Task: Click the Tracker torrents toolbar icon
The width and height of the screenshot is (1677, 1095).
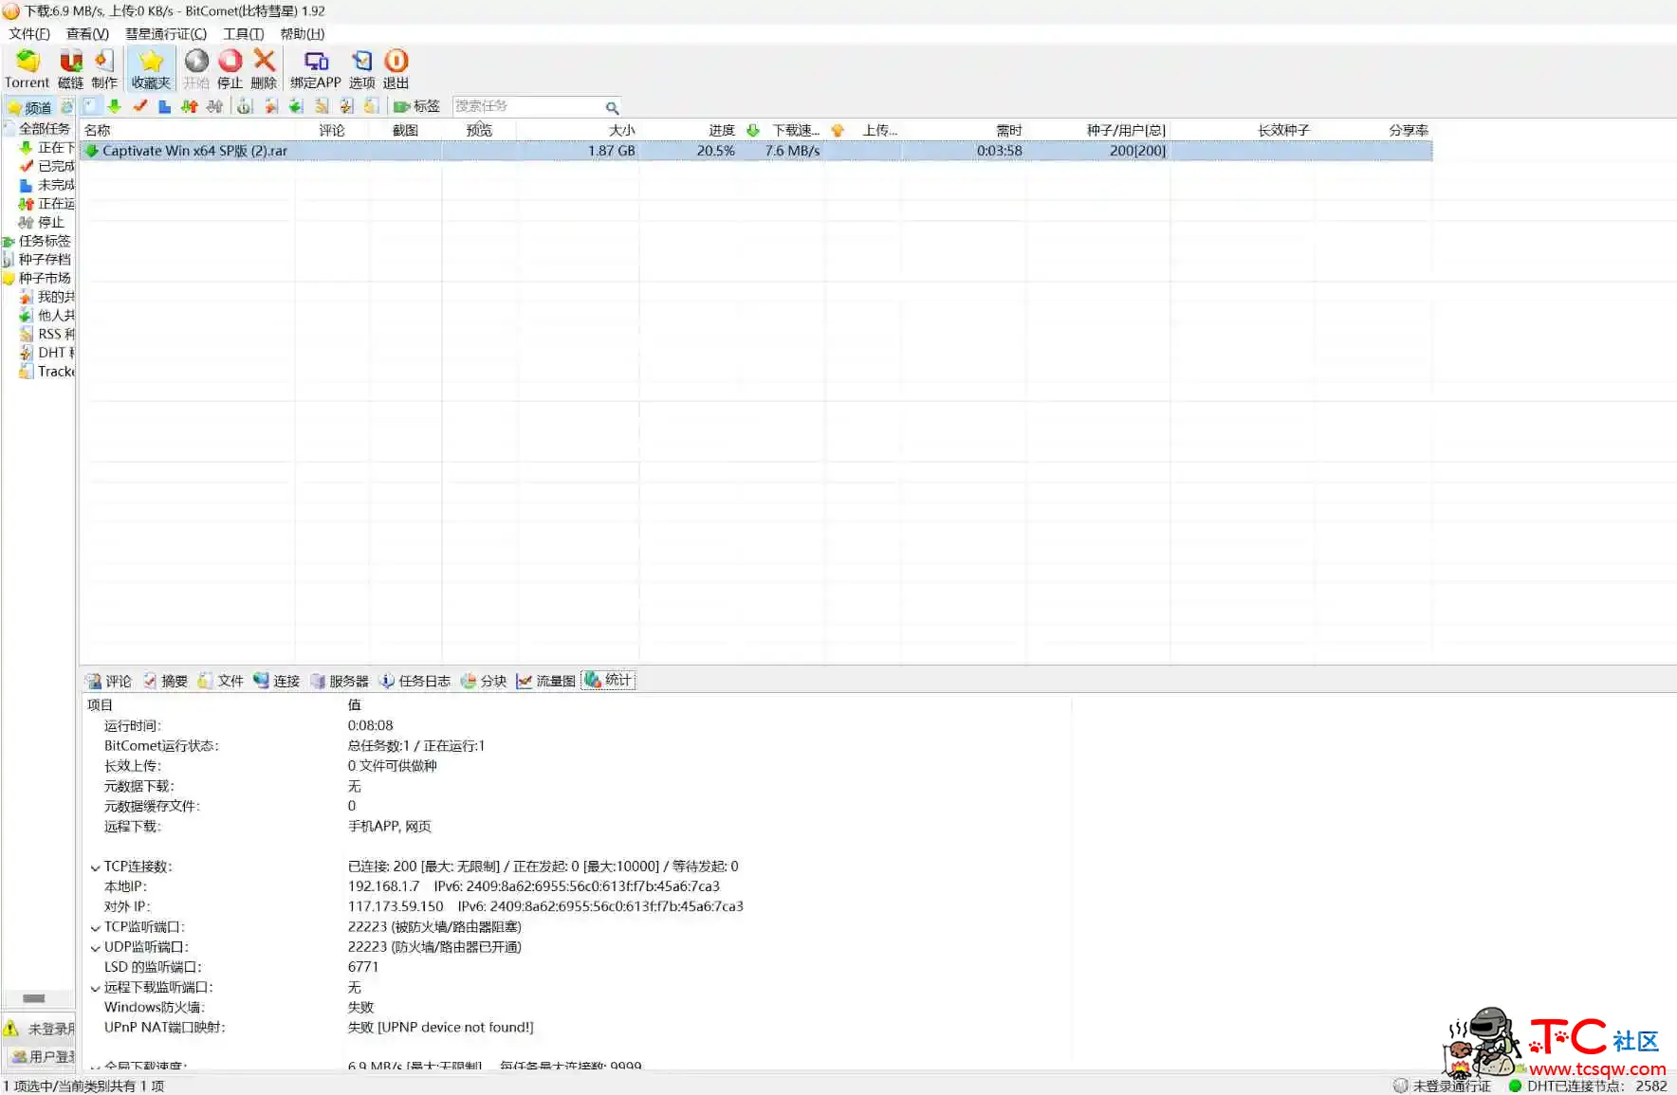Action: point(372,106)
